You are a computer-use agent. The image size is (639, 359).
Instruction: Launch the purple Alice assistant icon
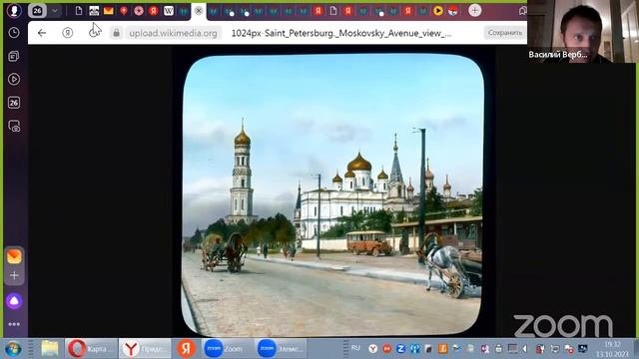(x=14, y=301)
